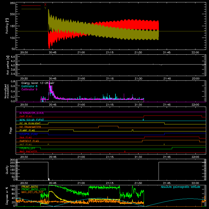Click the 'Pointing' vertical axis title
Viewport: 209px width, 209px height.
pos(7,26)
